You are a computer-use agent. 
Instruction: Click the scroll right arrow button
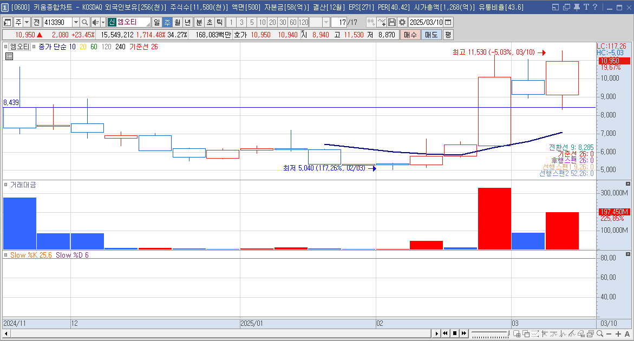pos(436,334)
